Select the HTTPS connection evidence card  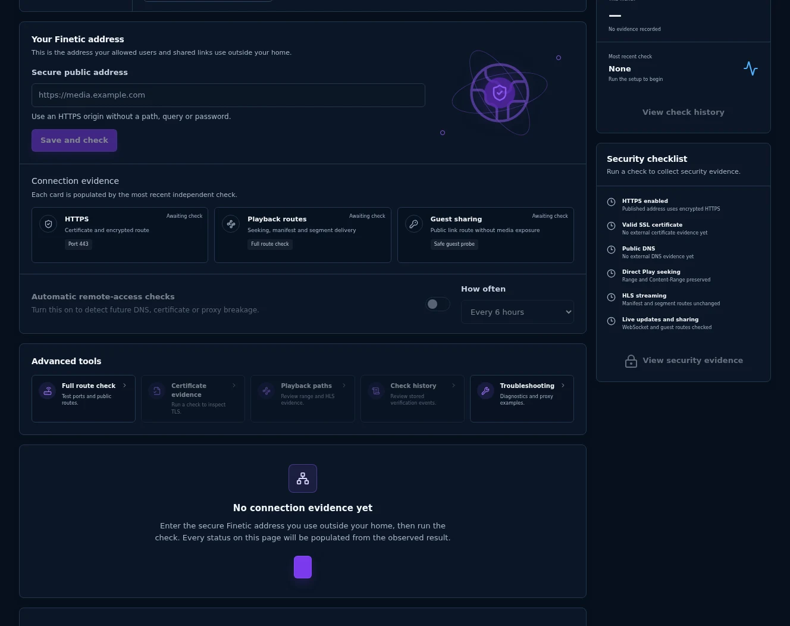[x=120, y=235]
